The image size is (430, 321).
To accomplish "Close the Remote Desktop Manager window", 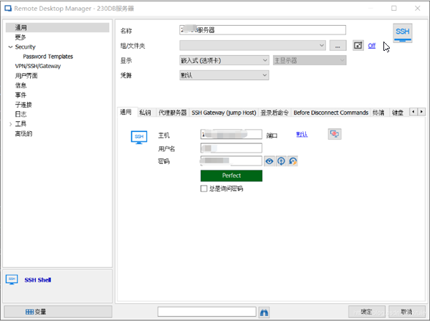I will point(417,9).
